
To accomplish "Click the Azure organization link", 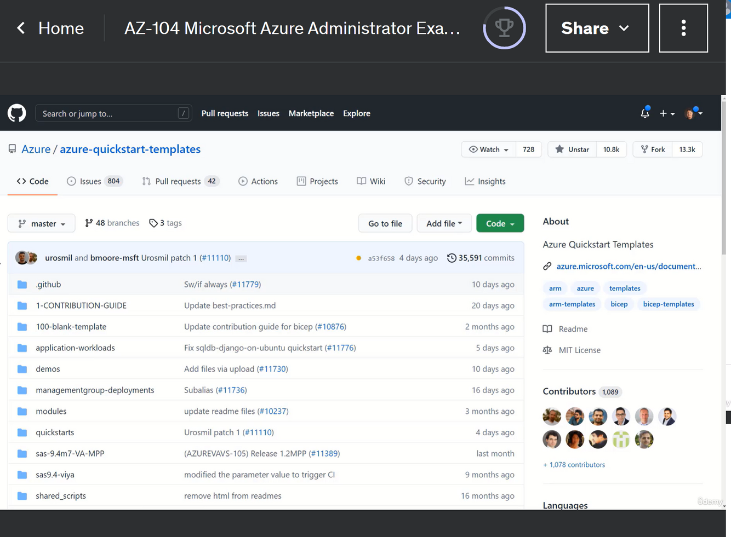I will coord(36,149).
